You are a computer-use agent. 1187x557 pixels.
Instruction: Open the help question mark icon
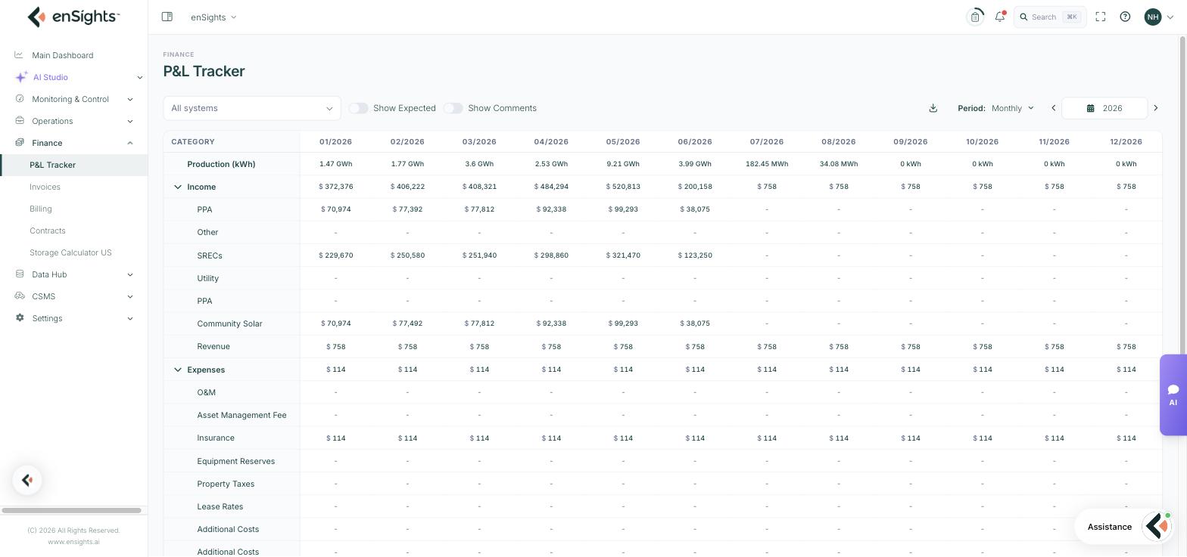1125,17
